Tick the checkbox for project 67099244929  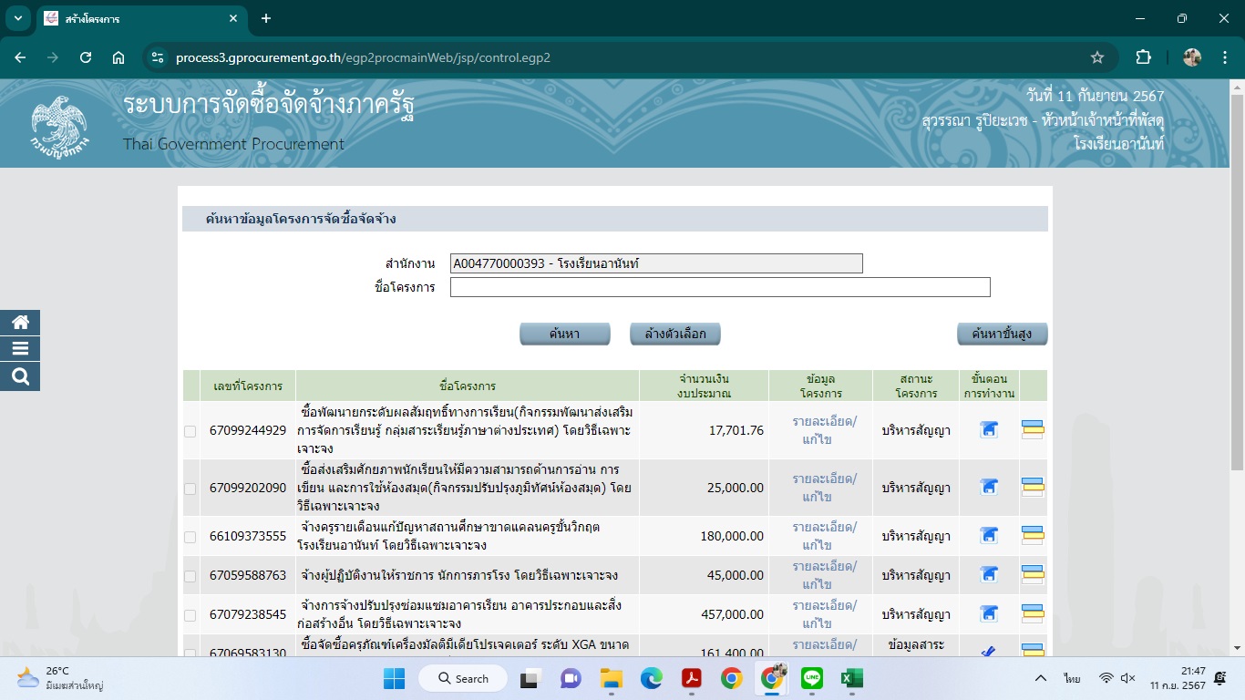pos(190,431)
